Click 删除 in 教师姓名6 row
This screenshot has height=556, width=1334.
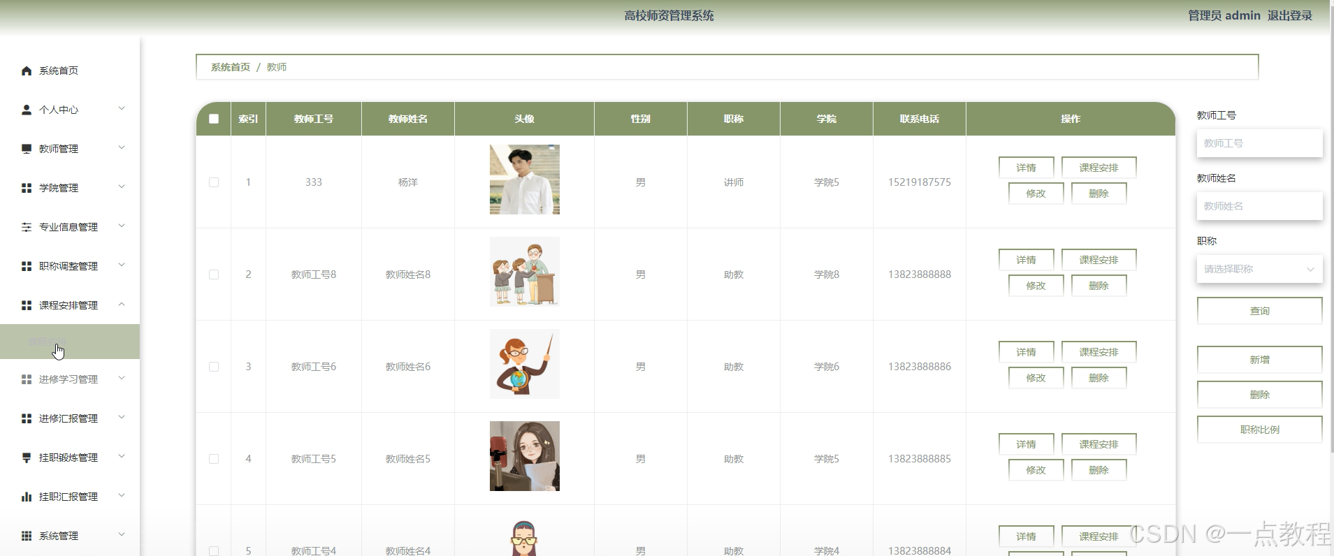[1099, 378]
